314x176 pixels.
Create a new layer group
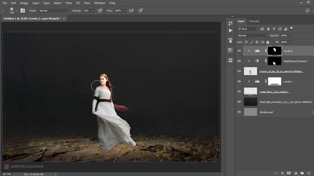click(x=302, y=173)
